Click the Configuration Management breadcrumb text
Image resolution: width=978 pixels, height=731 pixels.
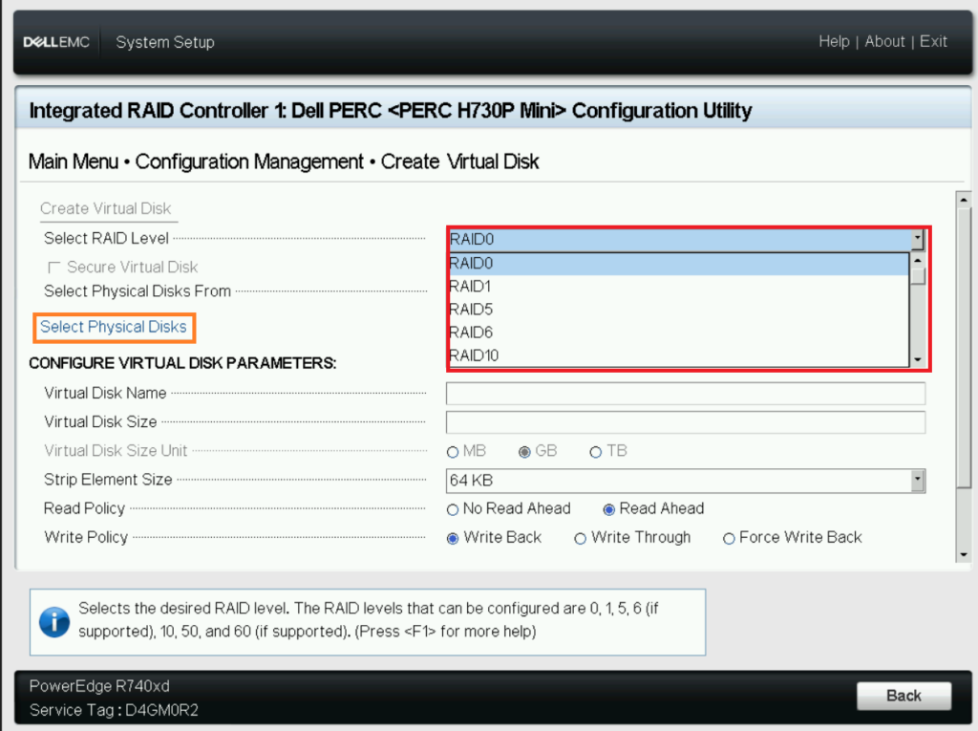[x=249, y=161]
